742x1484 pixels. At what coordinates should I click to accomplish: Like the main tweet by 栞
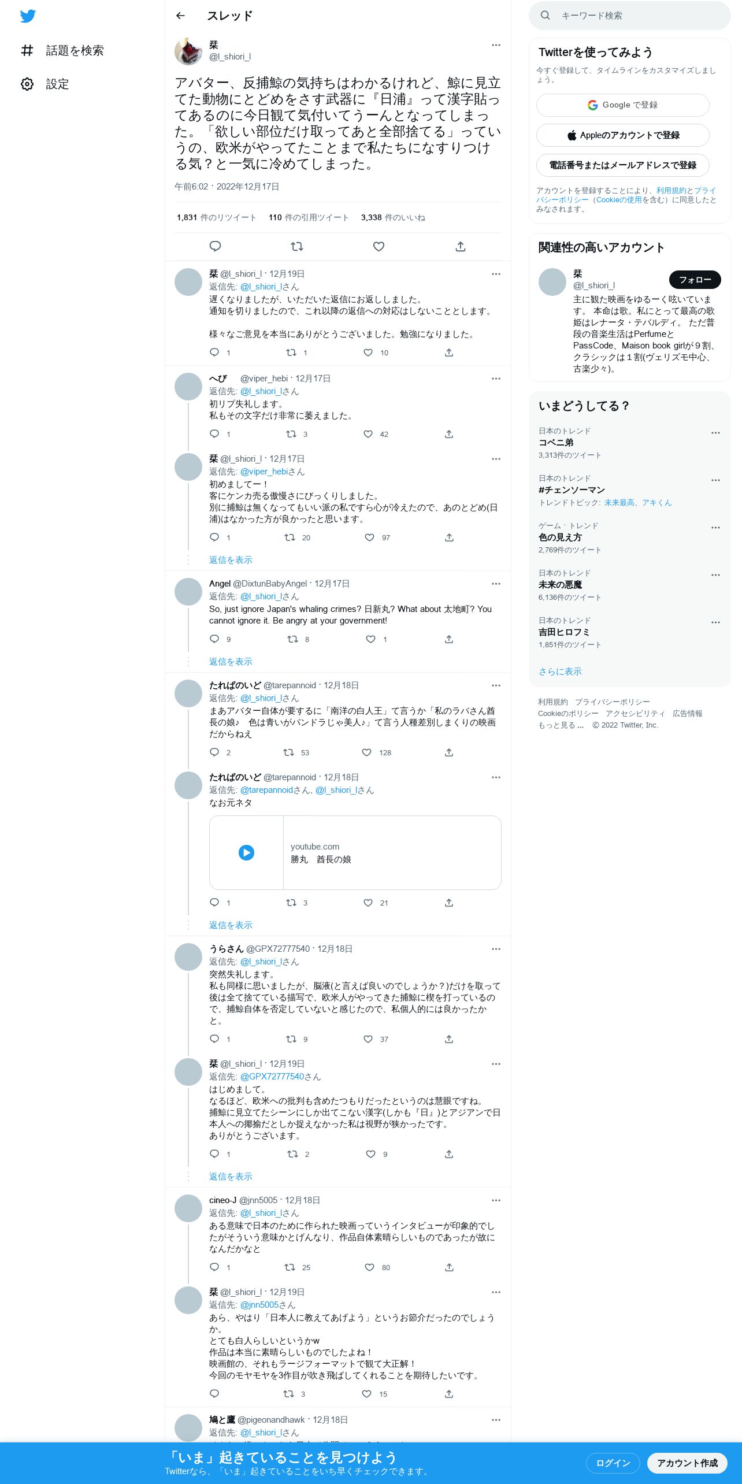379,247
